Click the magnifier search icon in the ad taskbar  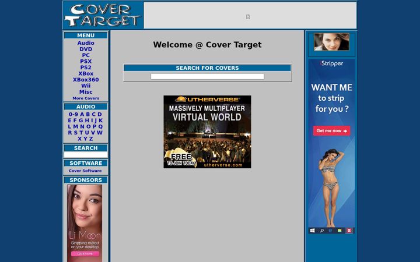click(x=321, y=231)
